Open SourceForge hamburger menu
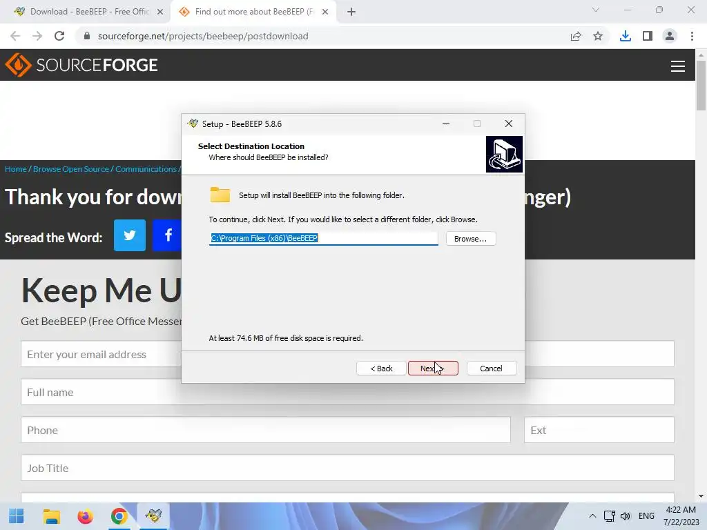Viewport: 707px width, 530px height. click(x=678, y=66)
